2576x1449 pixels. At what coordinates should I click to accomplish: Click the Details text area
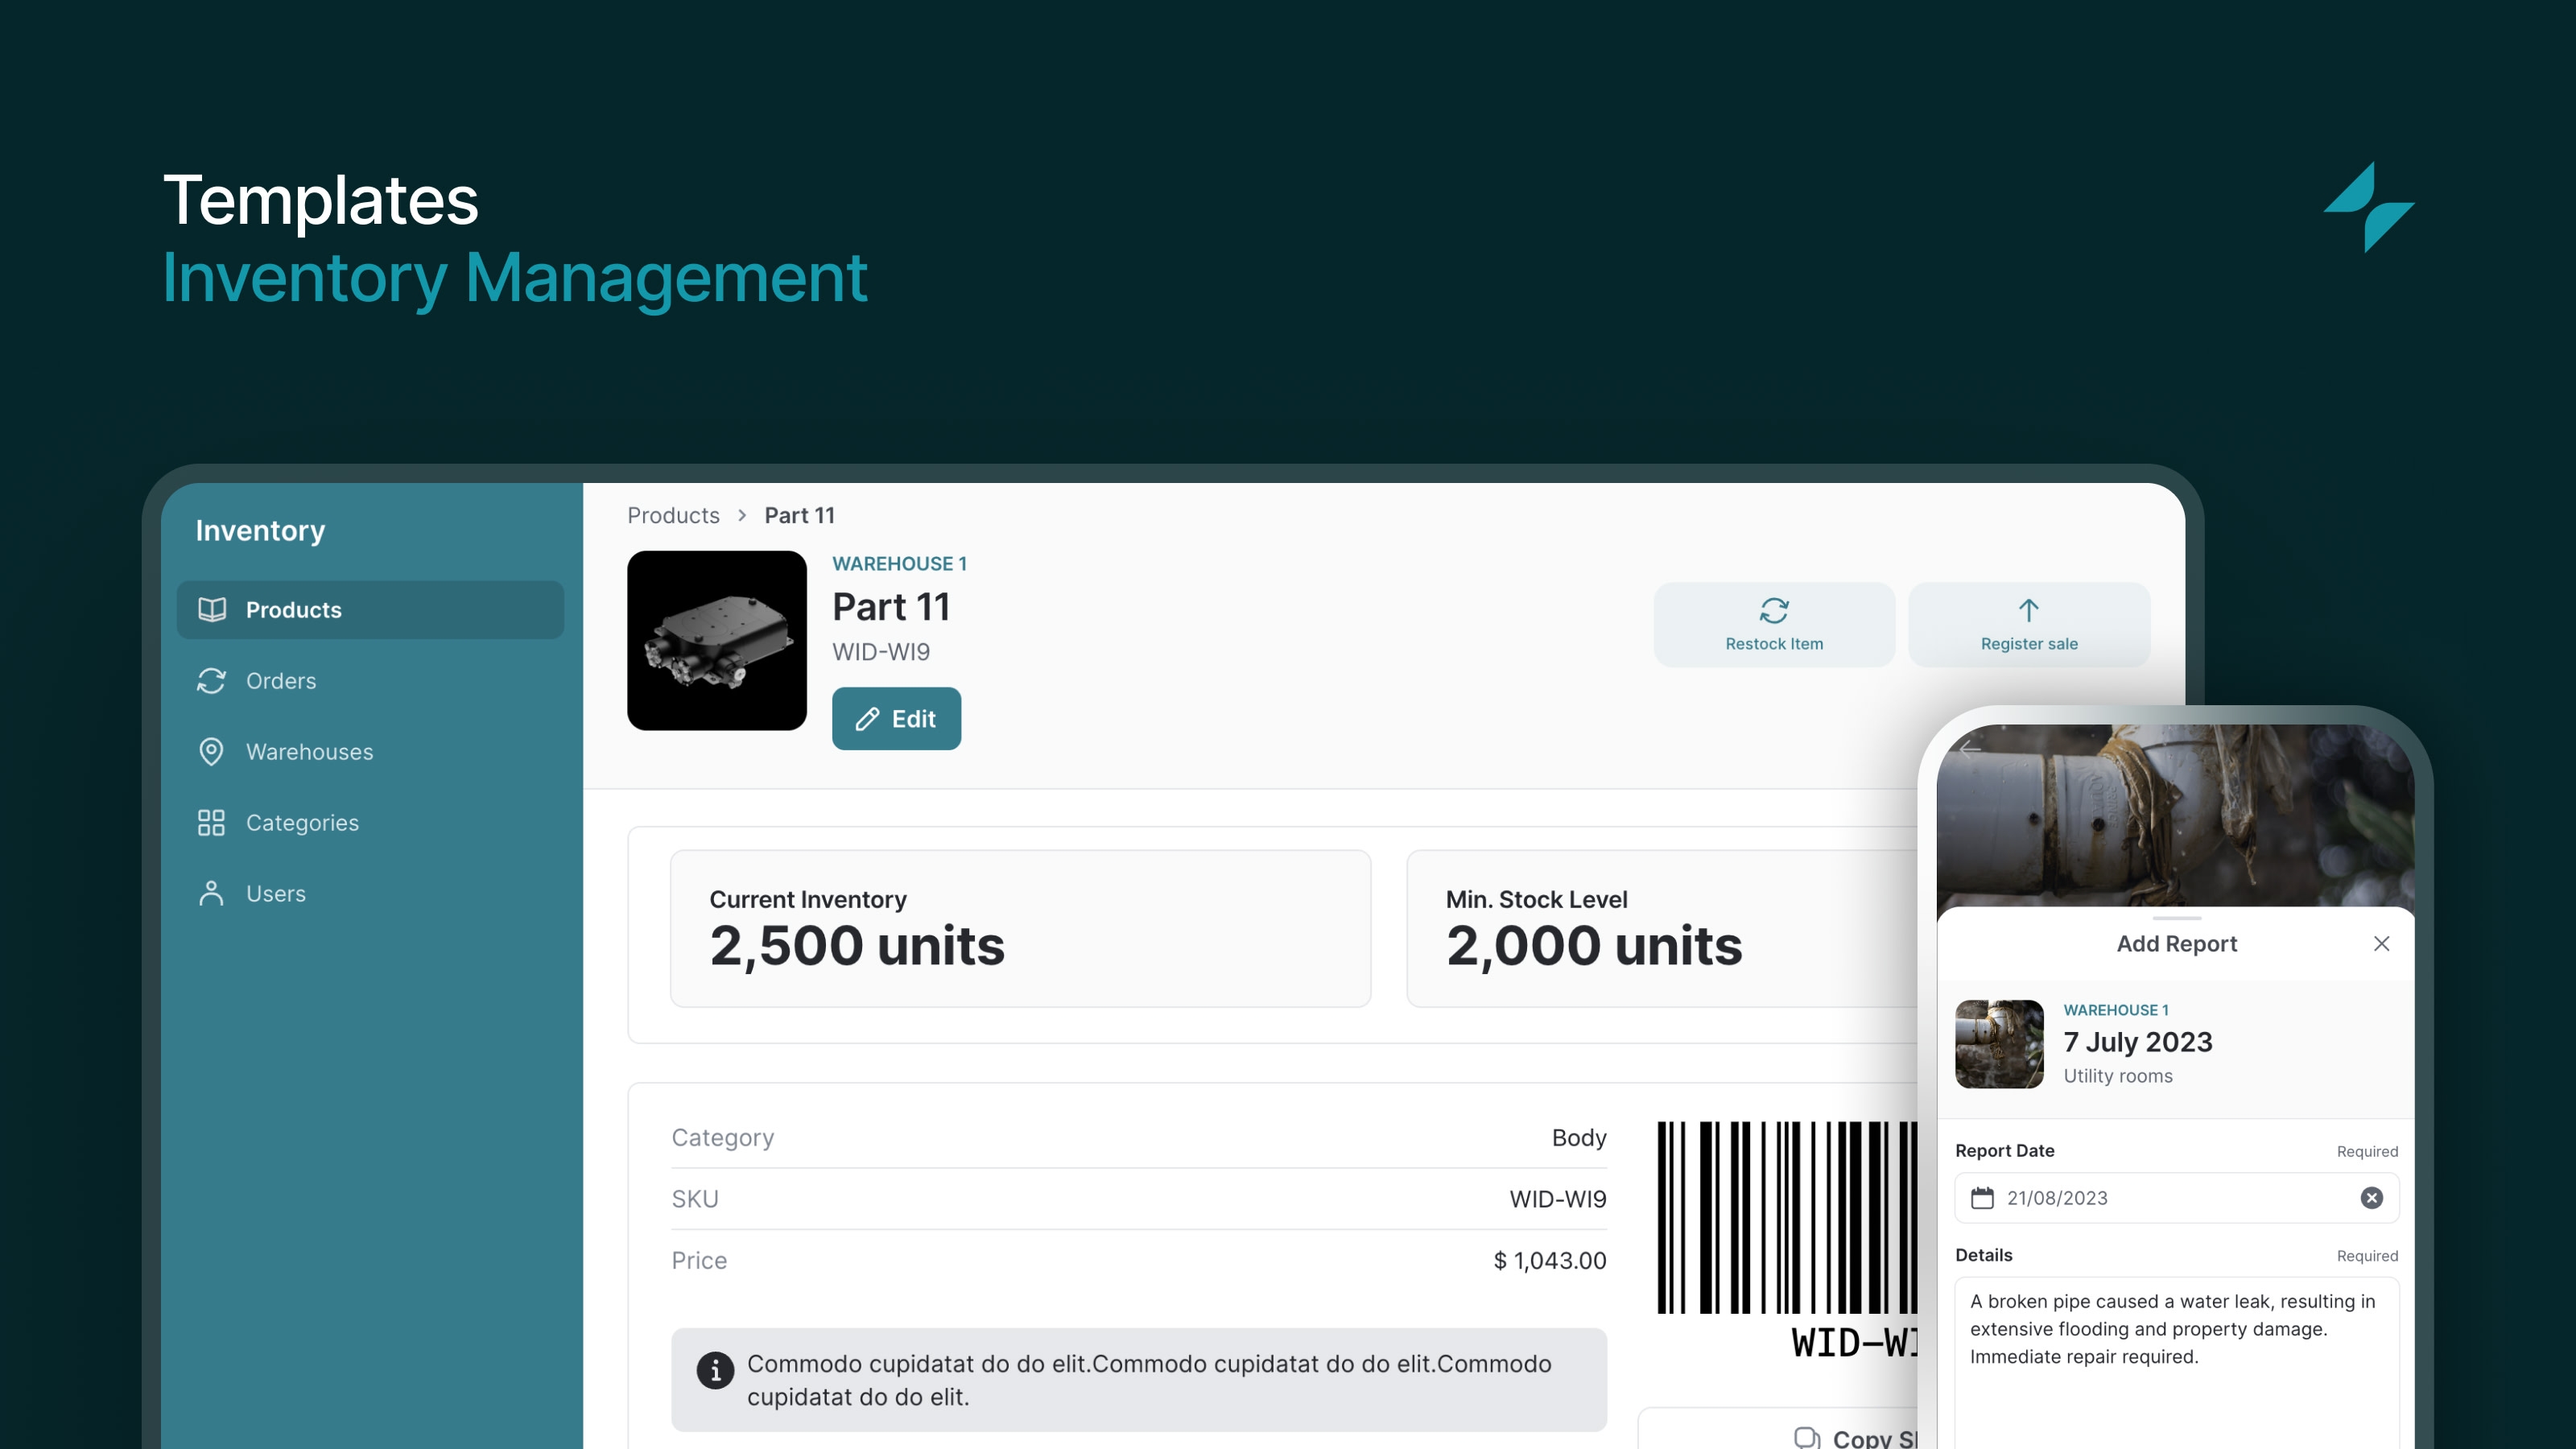2176,1362
